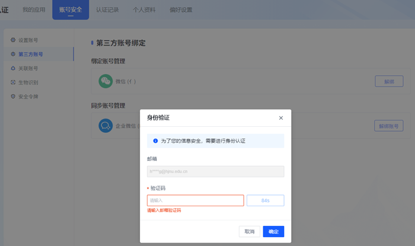This screenshot has width=415, height=246.
Task: Click the gear icon beside 设置账号
Action: pos(13,40)
